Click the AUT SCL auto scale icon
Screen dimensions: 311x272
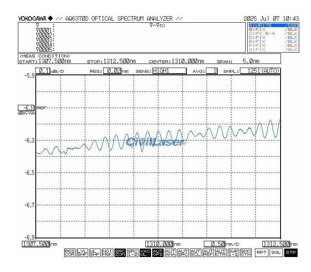tap(195, 253)
